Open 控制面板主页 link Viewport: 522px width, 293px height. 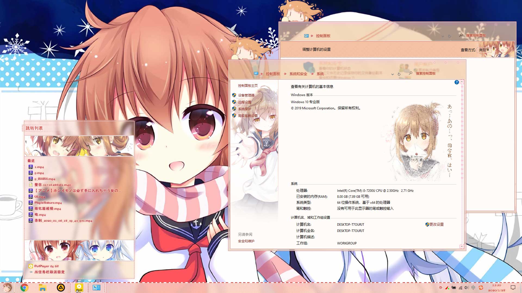click(x=248, y=86)
